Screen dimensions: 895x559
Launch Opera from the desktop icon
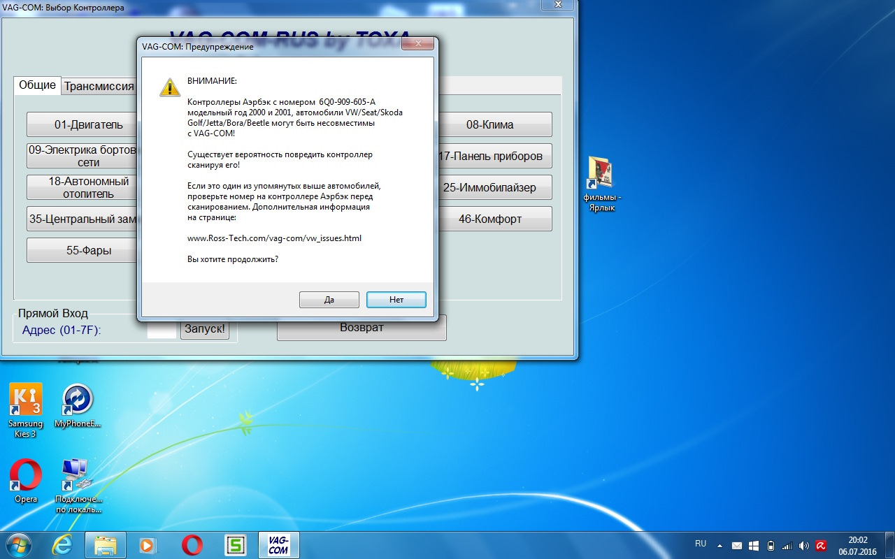tap(26, 481)
